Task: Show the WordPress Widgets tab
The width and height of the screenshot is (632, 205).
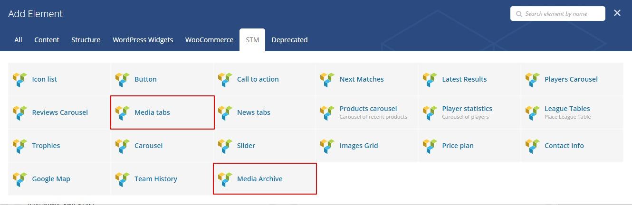Action: [143, 40]
